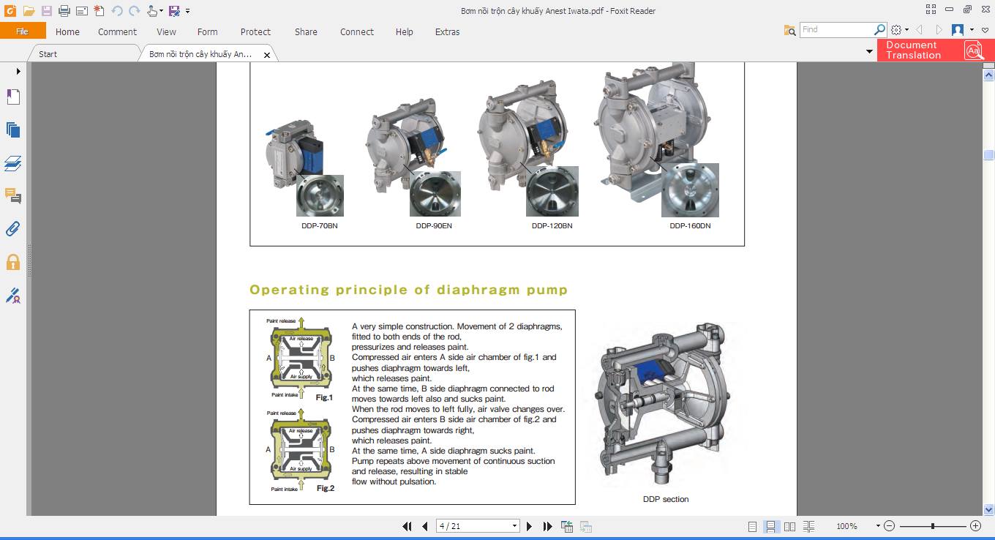Open the Bookmarks panel
Screen dimensions: 995x540
click(x=13, y=97)
